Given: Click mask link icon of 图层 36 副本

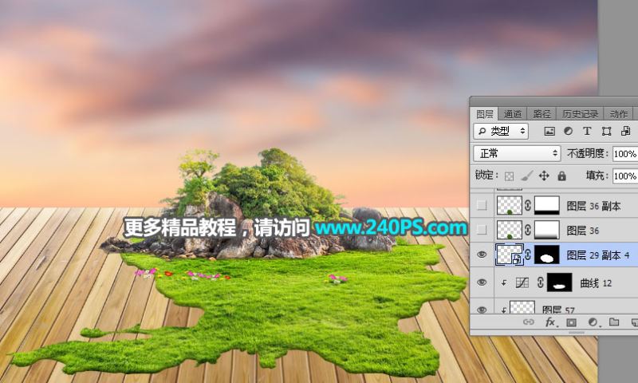Looking at the screenshot, I should click(x=528, y=206).
